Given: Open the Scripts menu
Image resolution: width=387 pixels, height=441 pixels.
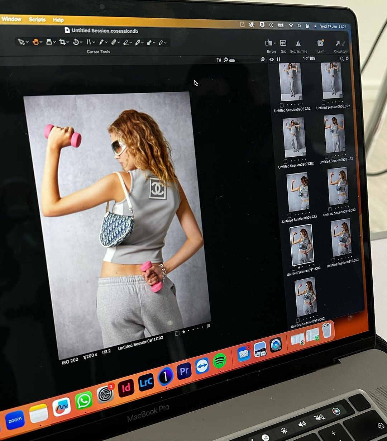Looking at the screenshot, I should 37,20.
